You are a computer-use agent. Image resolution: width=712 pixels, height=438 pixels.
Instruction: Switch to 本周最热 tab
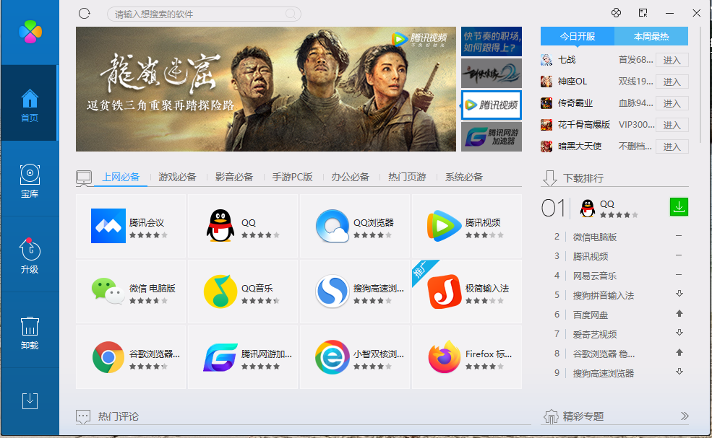coord(651,36)
